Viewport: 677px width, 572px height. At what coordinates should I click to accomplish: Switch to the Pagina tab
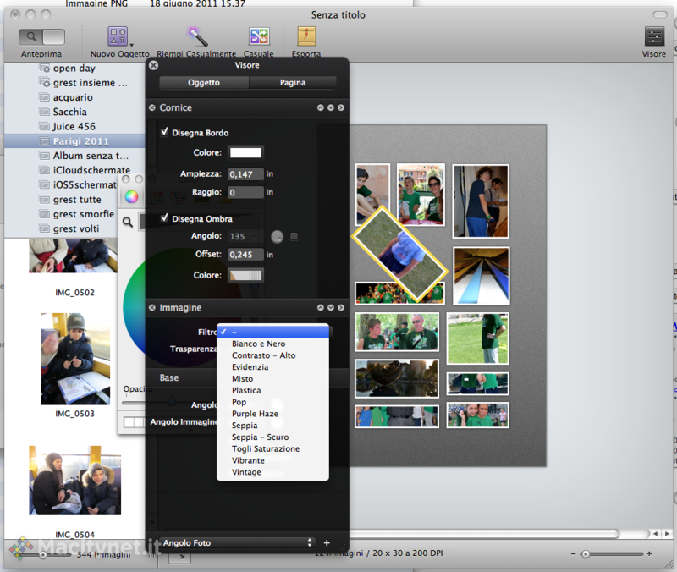coord(293,82)
